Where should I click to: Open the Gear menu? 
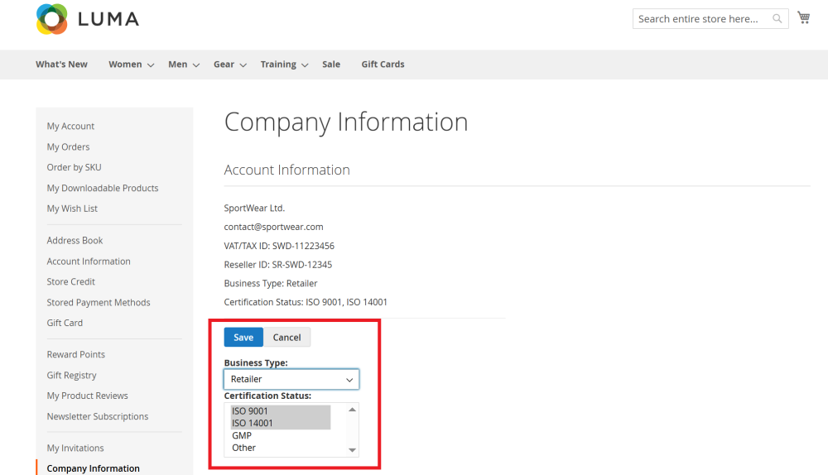point(224,65)
